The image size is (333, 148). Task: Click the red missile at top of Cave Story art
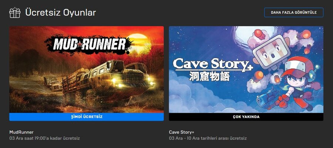coord(259,34)
